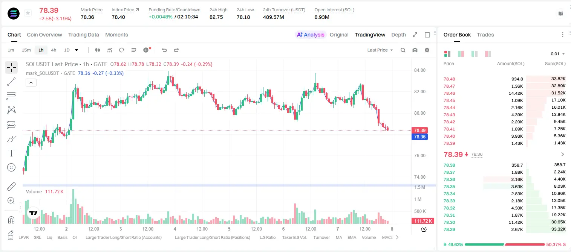Click the buy/sell ratio bar
This screenshot has height=252, width=571.
point(505,244)
